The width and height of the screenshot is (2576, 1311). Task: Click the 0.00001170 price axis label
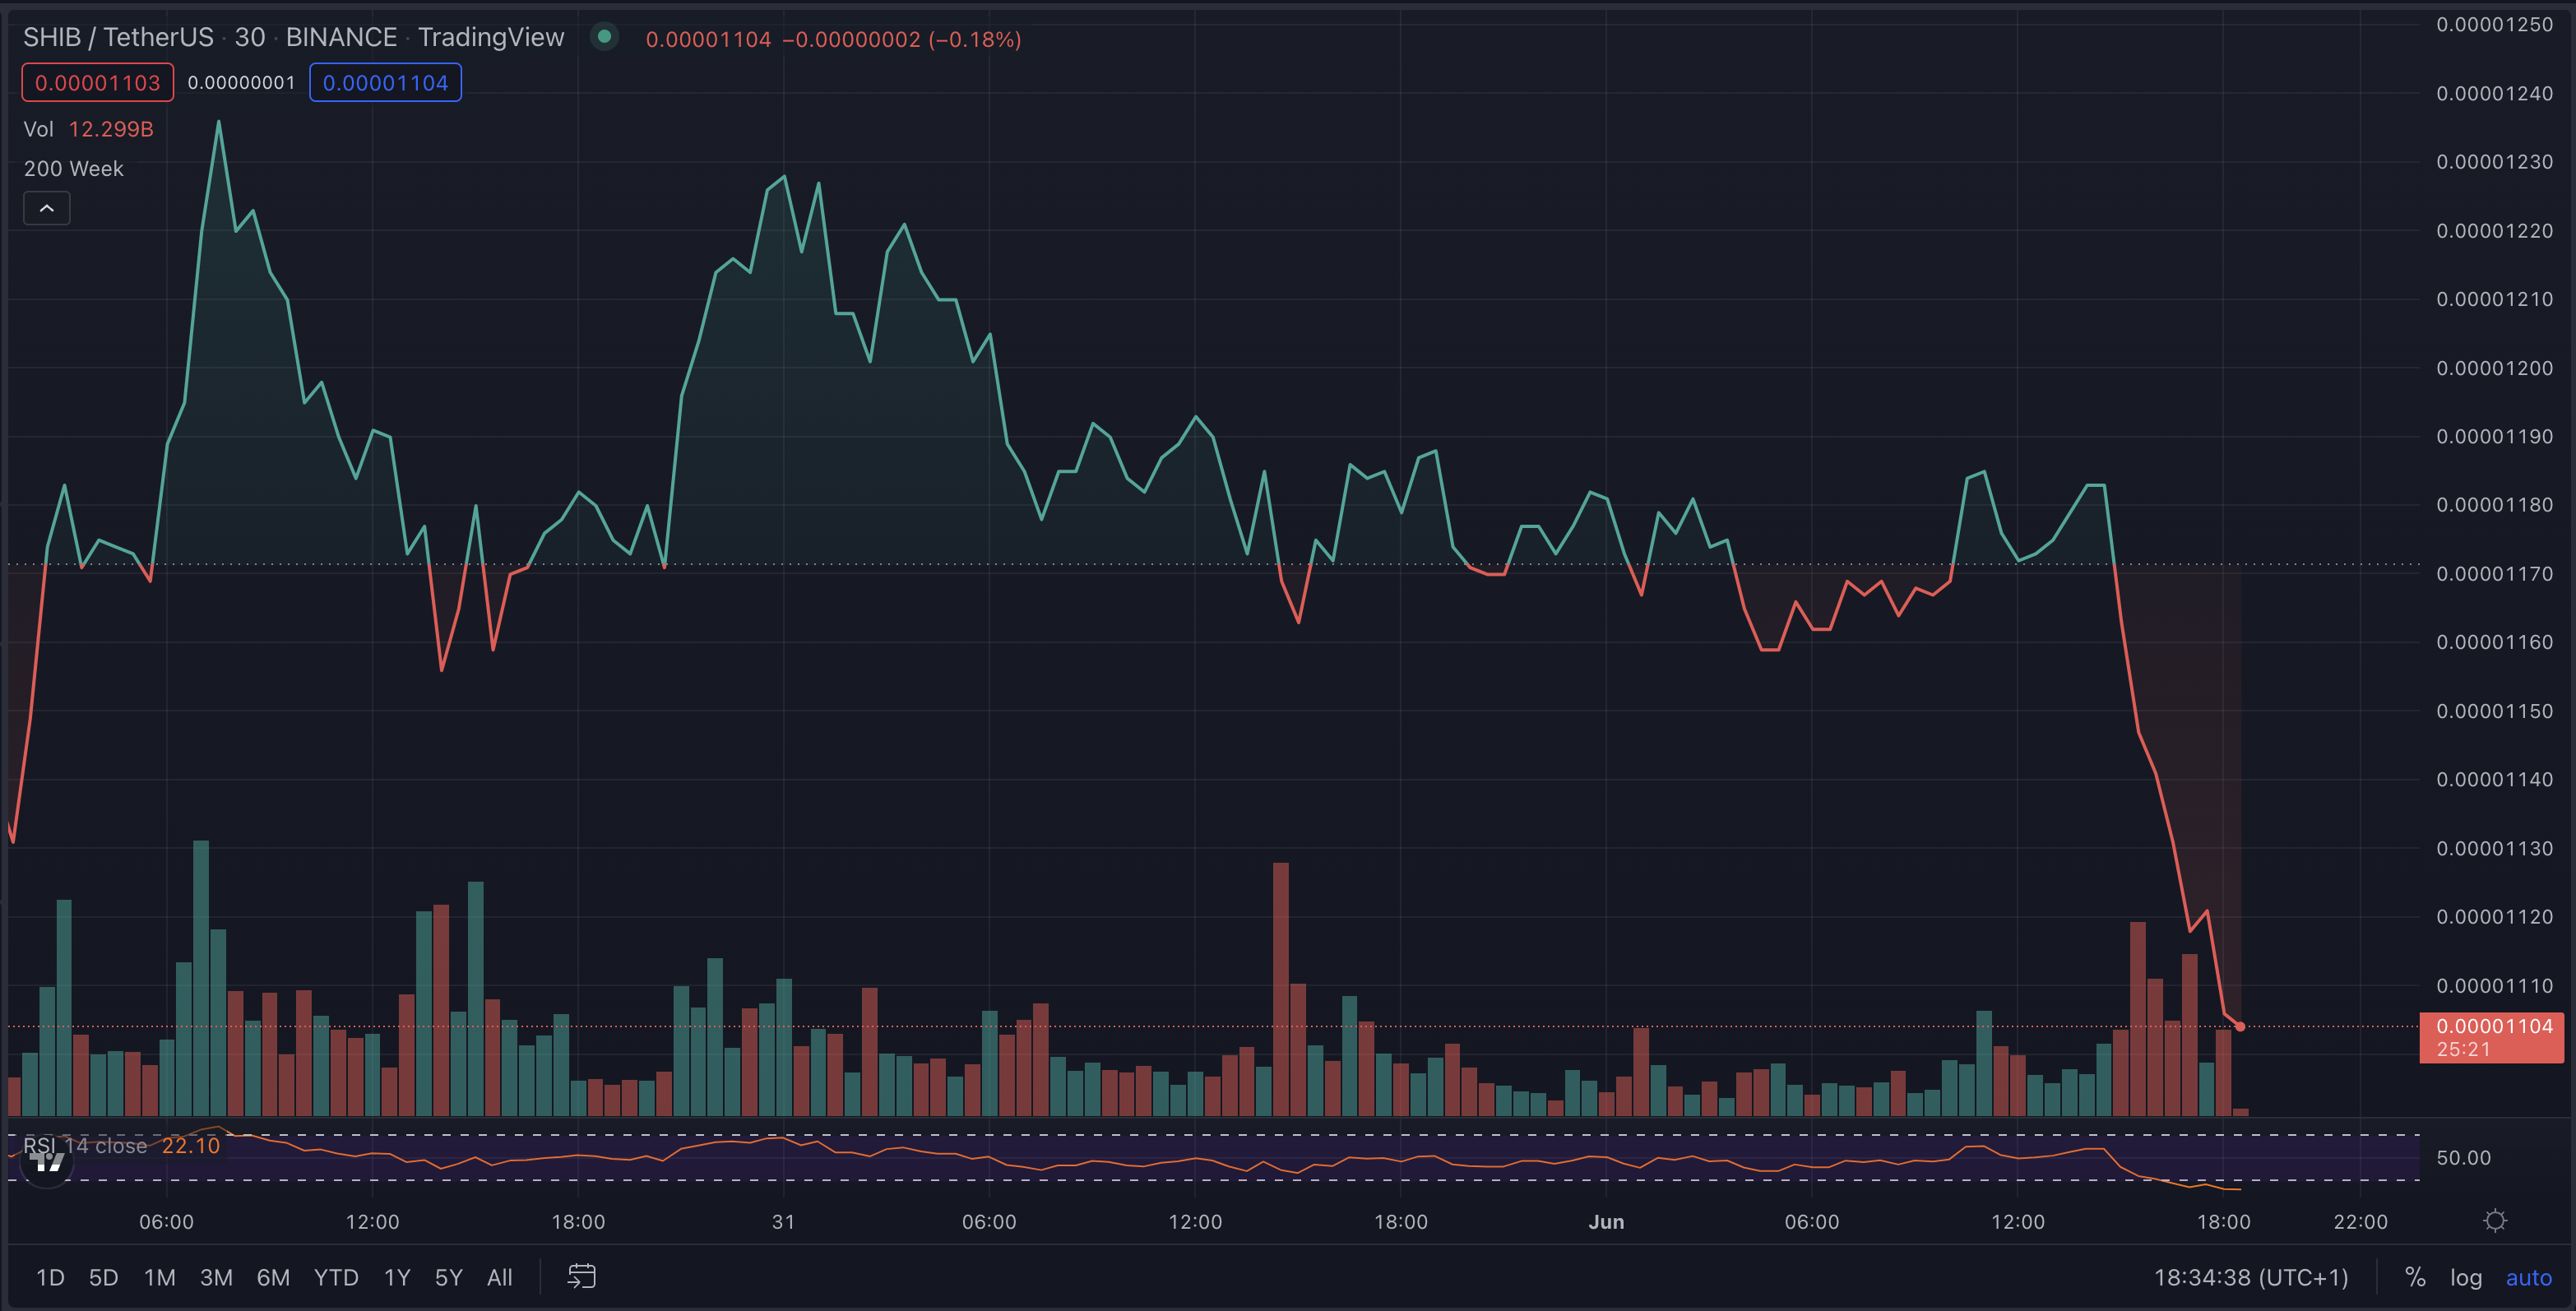(x=2494, y=574)
